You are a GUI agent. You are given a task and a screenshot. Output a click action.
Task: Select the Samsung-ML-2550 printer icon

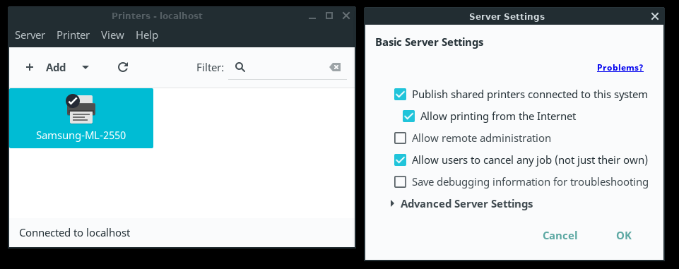pos(81,109)
